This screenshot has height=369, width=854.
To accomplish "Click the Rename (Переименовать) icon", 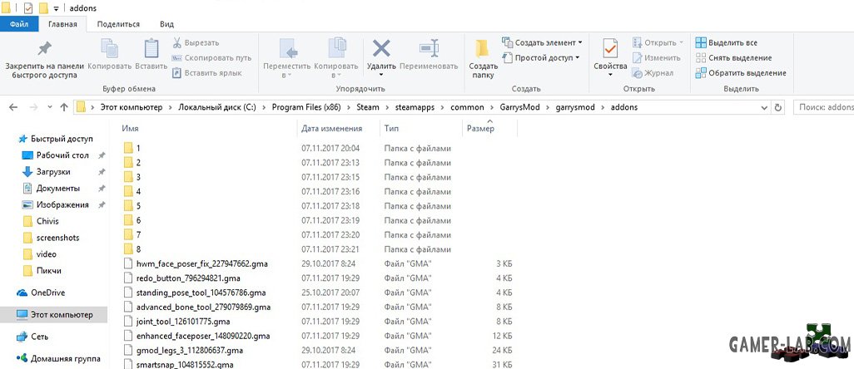I will (429, 48).
